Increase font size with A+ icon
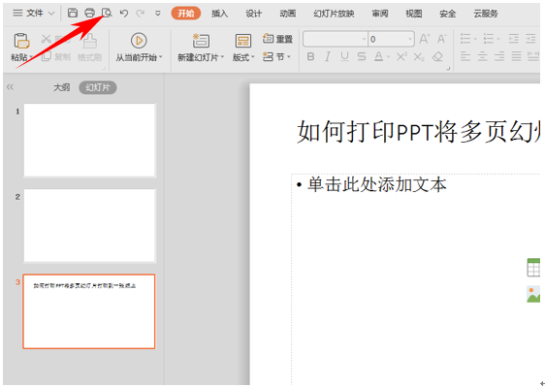Screen dimensions: 545x387 tap(425, 39)
